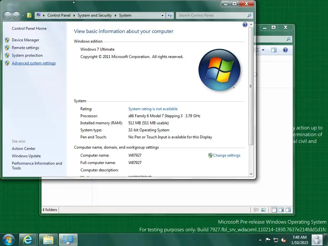Minimize the background Explorer window

(265, 28)
